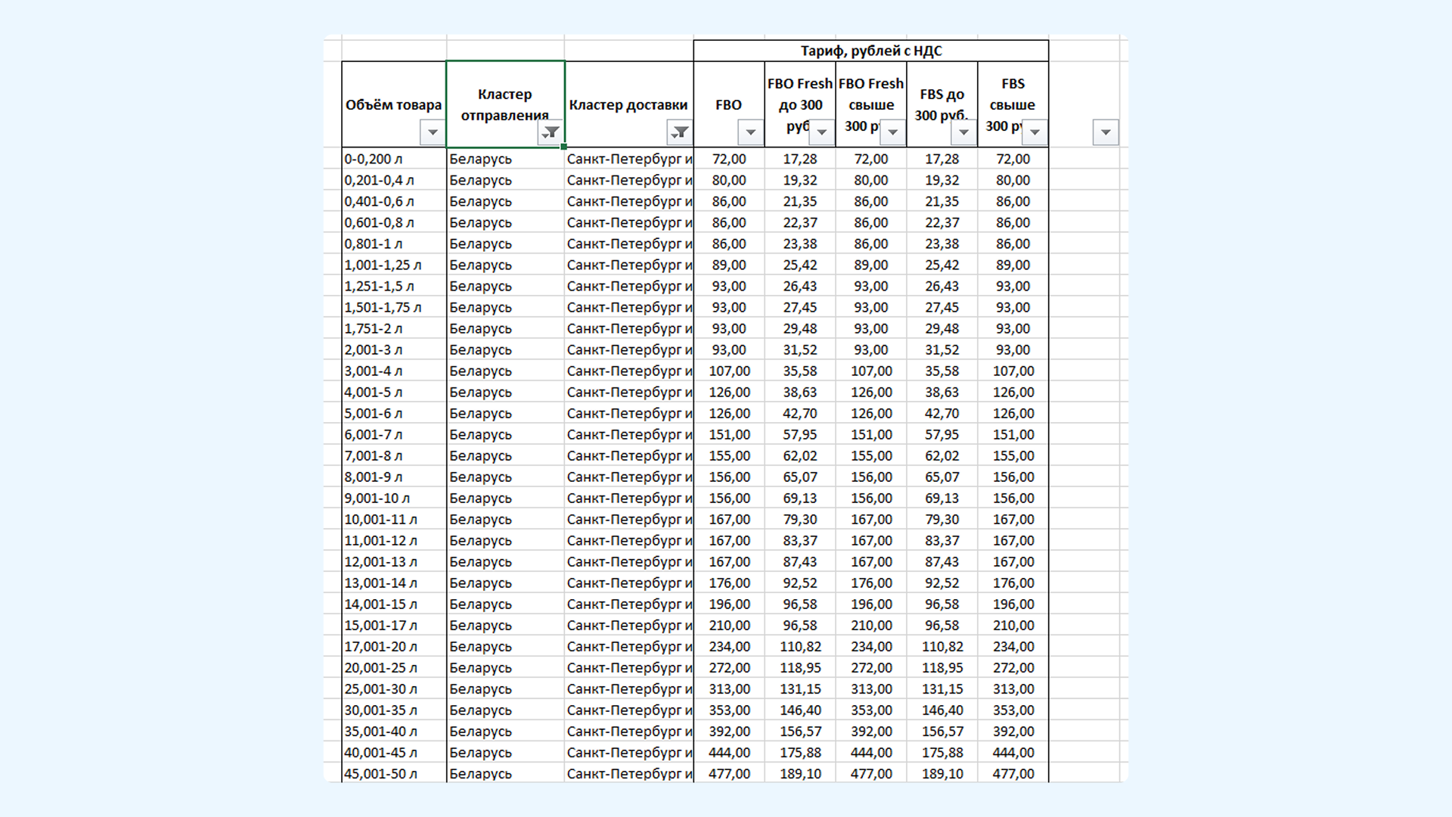Select the Кластер отправления header cell
The width and height of the screenshot is (1452, 817).
[x=505, y=104]
